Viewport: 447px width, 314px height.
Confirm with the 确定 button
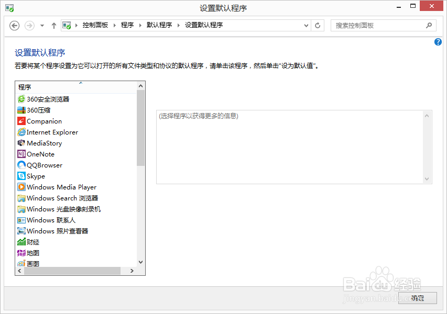[418, 298]
